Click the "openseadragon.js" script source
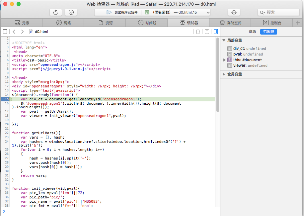This screenshot has width=304, height=216. [58, 64]
